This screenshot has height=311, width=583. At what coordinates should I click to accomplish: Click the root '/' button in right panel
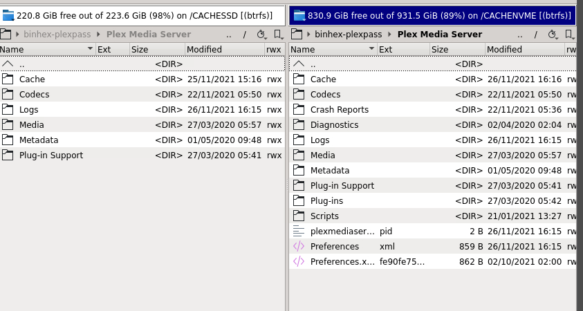536,35
